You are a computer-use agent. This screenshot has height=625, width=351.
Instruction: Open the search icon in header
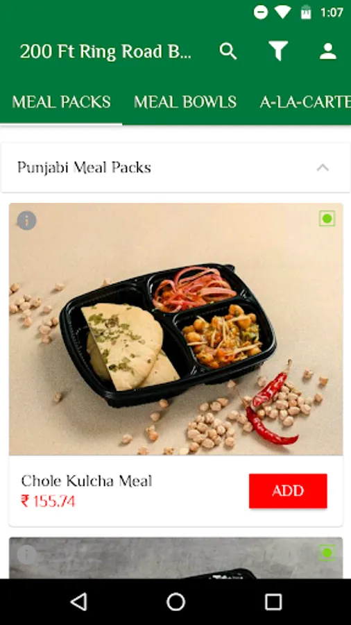click(228, 51)
